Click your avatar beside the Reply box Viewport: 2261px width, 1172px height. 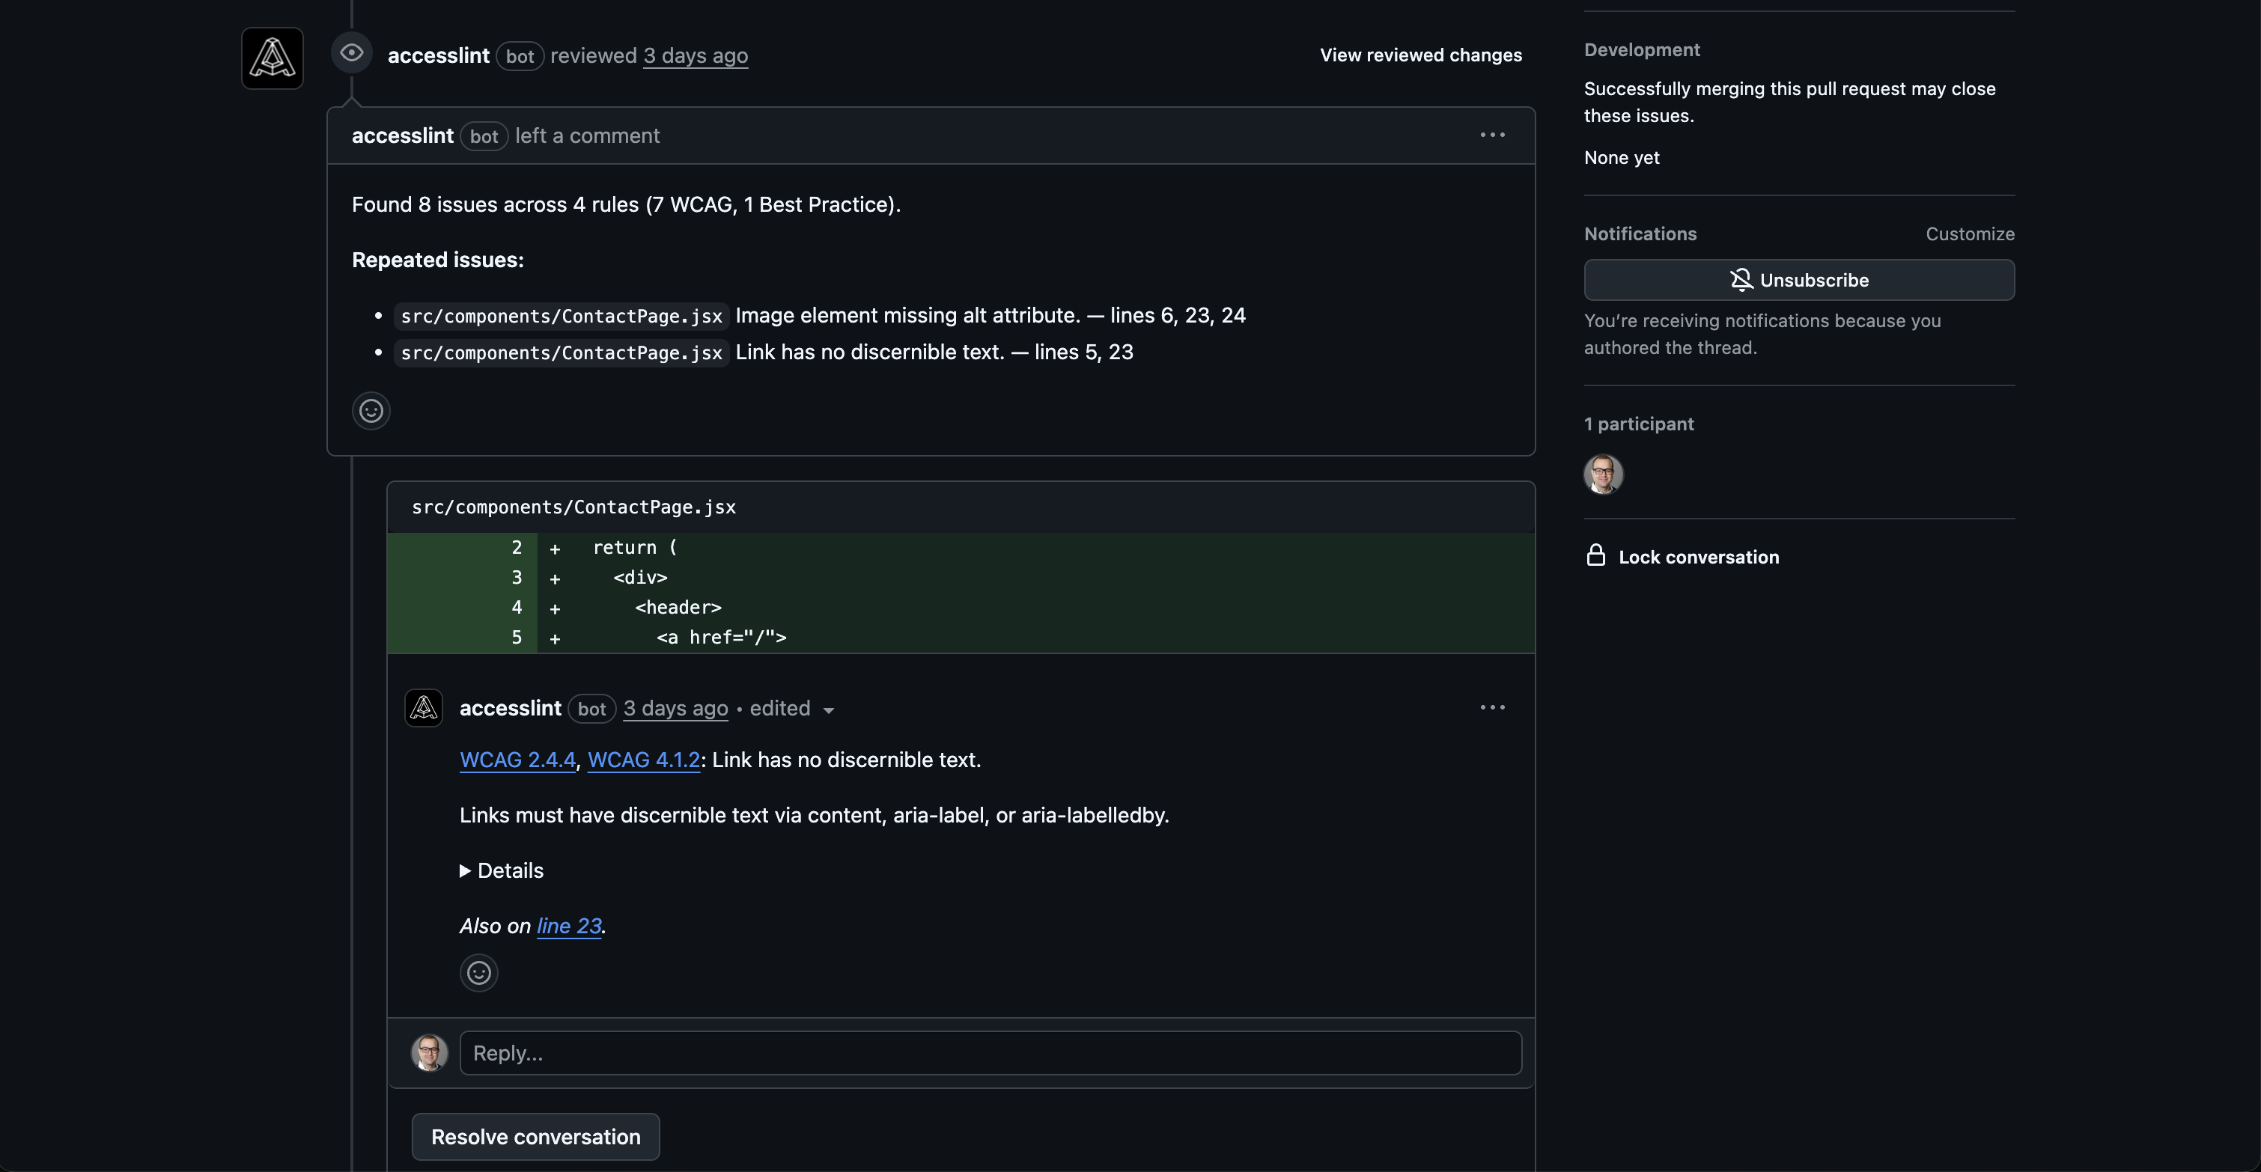click(429, 1053)
